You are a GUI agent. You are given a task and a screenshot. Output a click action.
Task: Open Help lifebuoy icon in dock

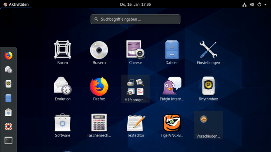pyautogui.click(x=9, y=126)
